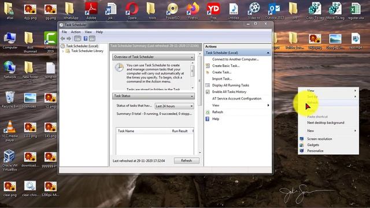Open the View submenu arrow in Actions pane

pos(268,105)
